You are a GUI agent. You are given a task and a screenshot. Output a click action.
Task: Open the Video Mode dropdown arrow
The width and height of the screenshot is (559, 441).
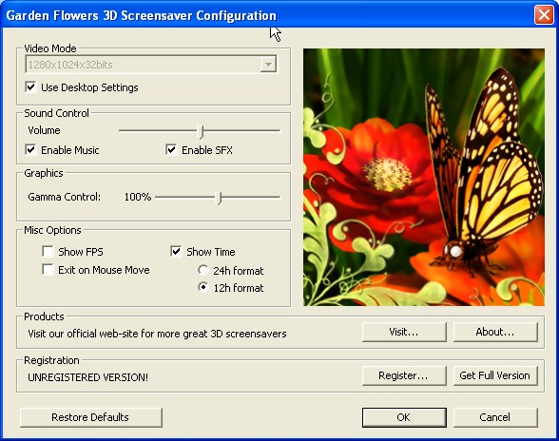[268, 65]
